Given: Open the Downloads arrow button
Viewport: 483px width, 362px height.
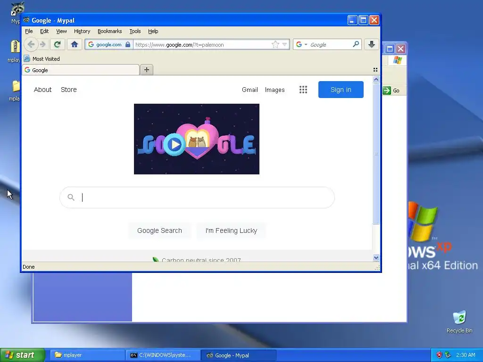Looking at the screenshot, I should 372,44.
